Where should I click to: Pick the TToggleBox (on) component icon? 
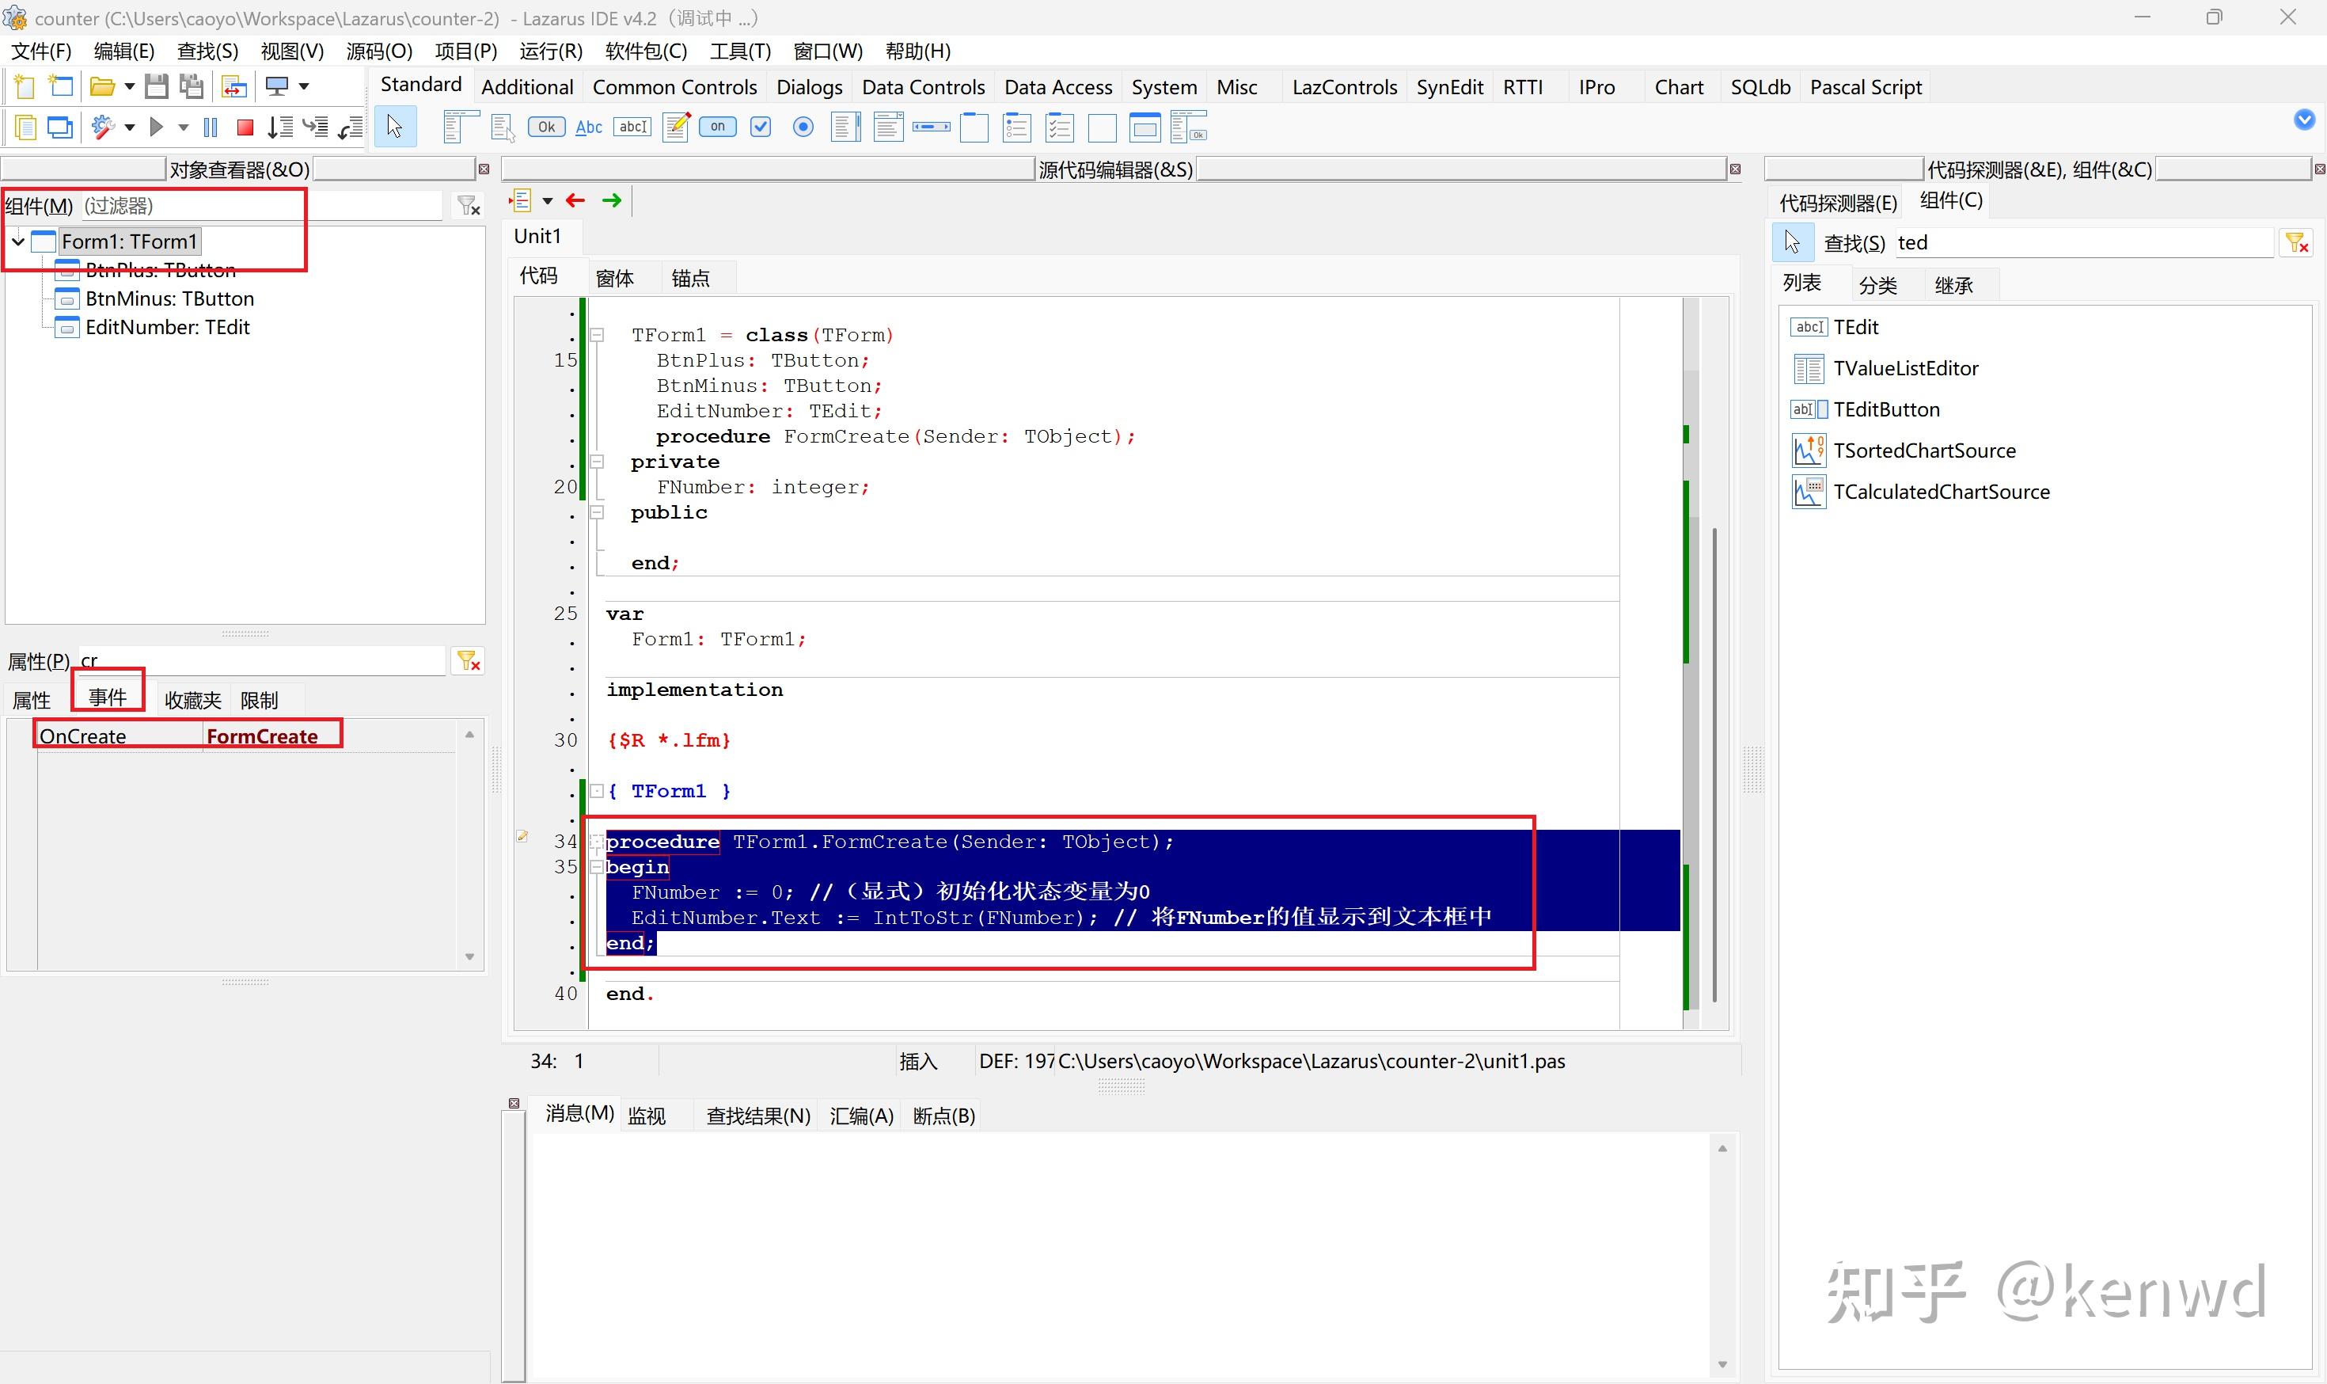[x=718, y=127]
